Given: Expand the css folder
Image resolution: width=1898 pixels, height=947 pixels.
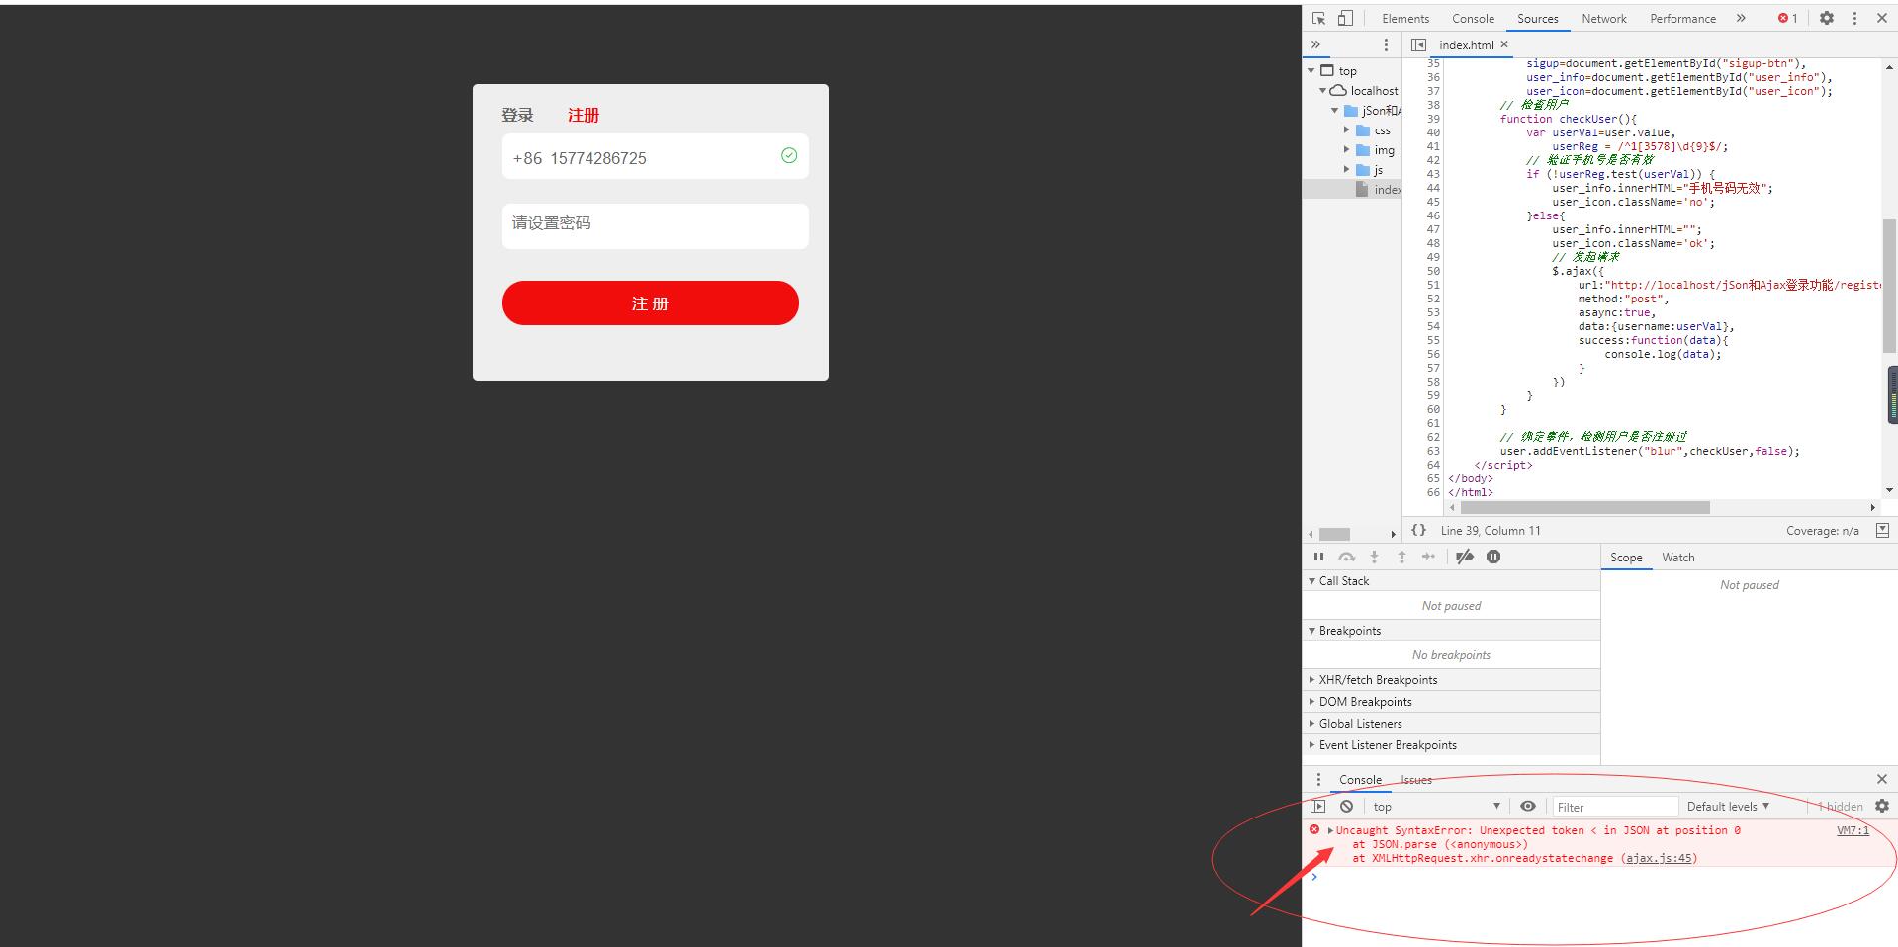Looking at the screenshot, I should tap(1346, 129).
